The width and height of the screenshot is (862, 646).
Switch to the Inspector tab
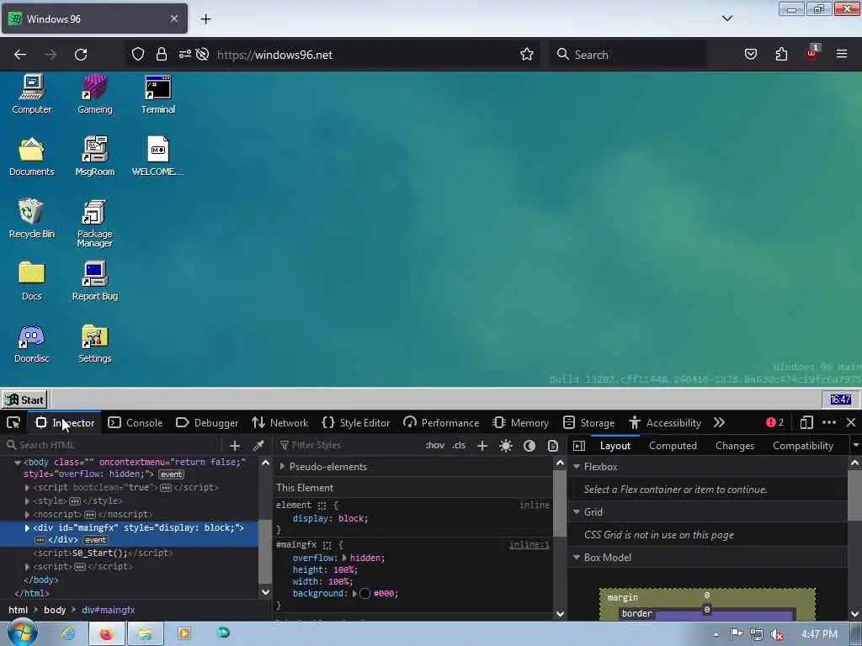(66, 422)
